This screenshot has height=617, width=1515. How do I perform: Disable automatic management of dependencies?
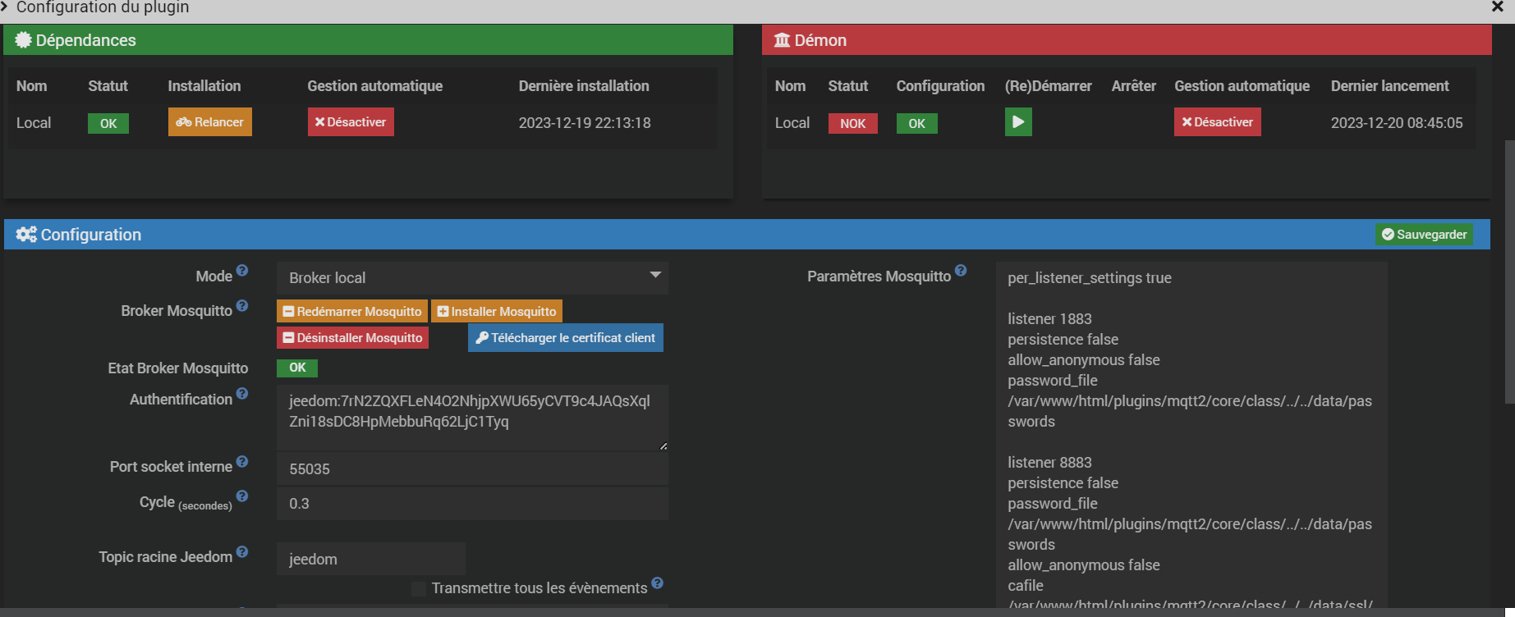351,122
